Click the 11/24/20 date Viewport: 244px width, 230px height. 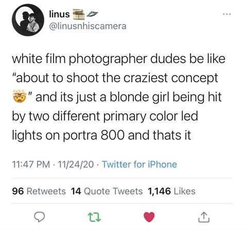(76, 164)
